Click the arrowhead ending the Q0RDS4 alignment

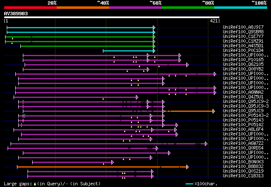click(157, 149)
